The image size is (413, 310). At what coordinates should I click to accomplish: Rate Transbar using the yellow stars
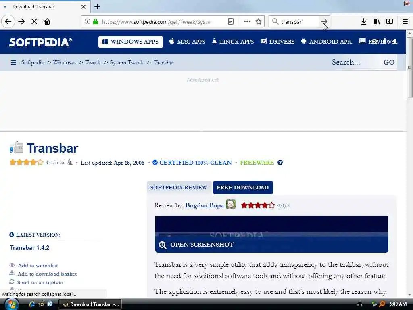(x=26, y=162)
